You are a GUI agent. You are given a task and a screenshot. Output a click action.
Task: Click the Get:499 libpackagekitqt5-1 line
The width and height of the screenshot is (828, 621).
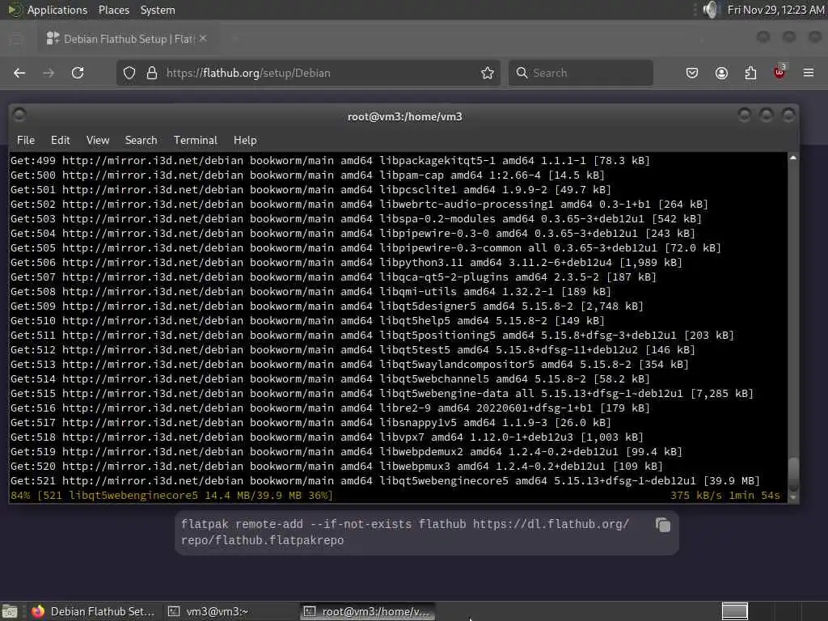[330, 161]
